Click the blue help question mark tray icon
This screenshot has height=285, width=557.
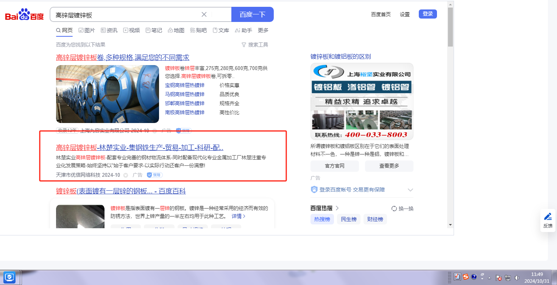[474, 277]
